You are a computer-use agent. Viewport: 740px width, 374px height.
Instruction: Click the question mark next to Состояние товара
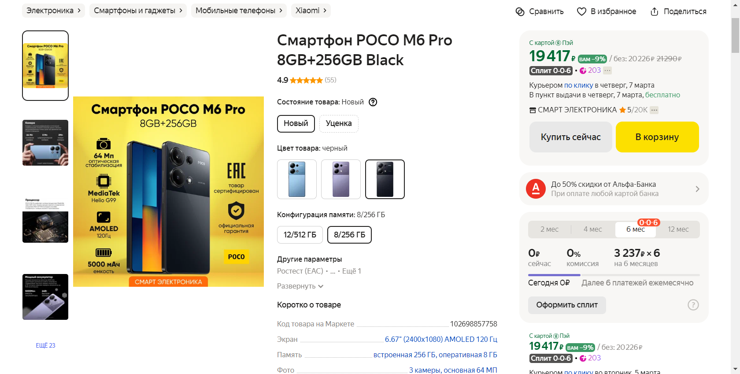373,102
